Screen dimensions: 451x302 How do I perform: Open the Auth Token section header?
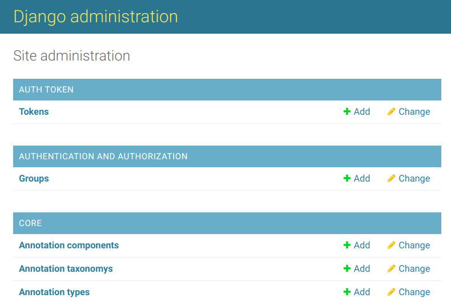46,90
